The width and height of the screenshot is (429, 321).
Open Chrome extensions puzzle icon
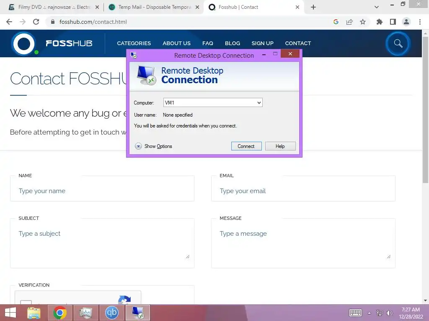point(380,22)
